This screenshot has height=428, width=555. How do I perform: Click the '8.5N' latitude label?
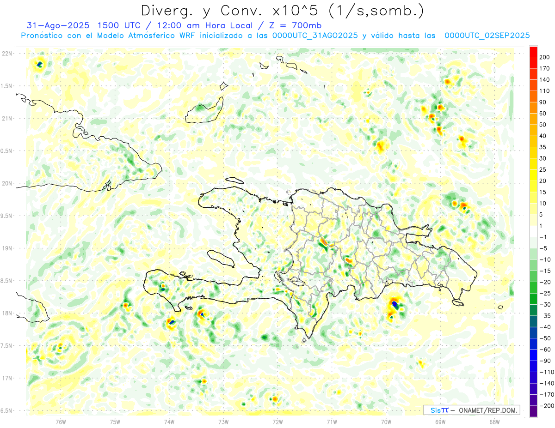(7, 281)
